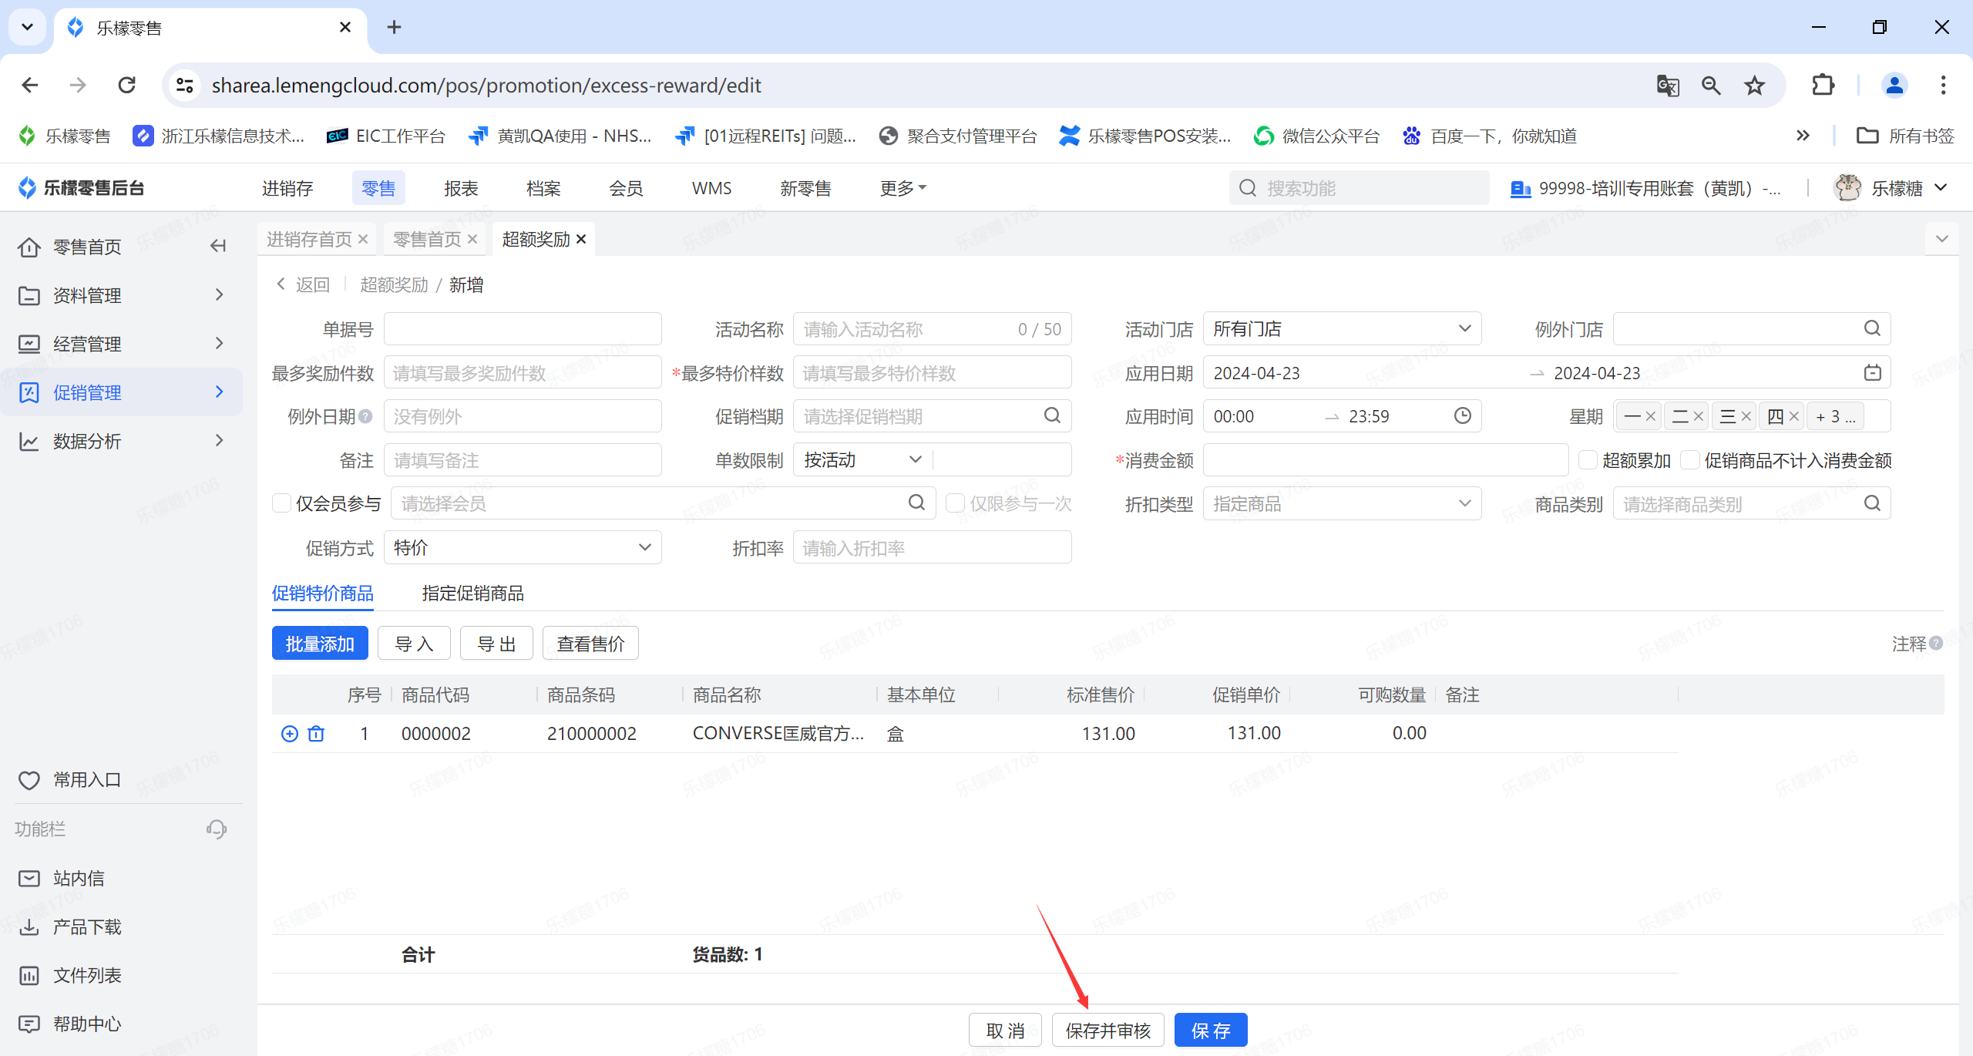1973x1056 pixels.
Task: Tick 仅限参与一次 checkbox
Action: [956, 503]
